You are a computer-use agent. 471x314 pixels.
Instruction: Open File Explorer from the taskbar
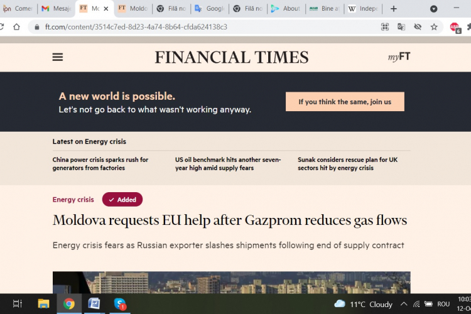(43, 304)
